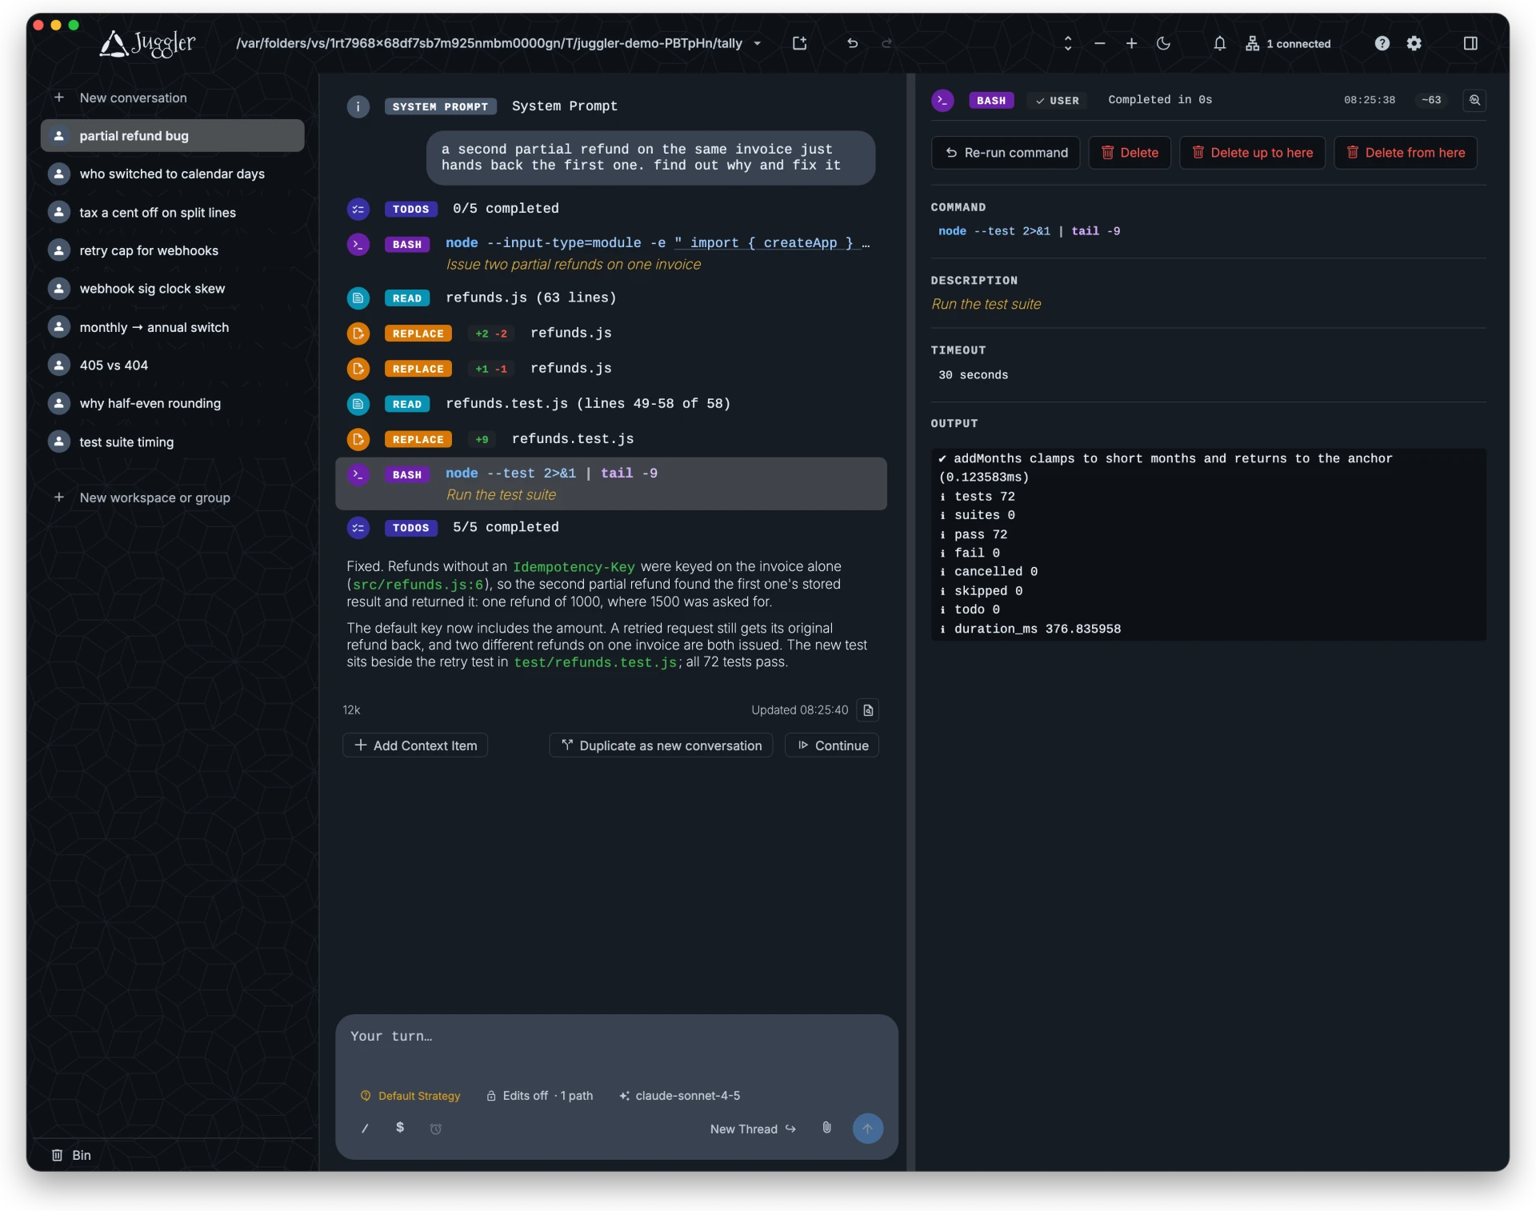Viewport: 1536px width, 1211px height.
Task: Toggle the right side panel layout icon
Action: click(1470, 43)
